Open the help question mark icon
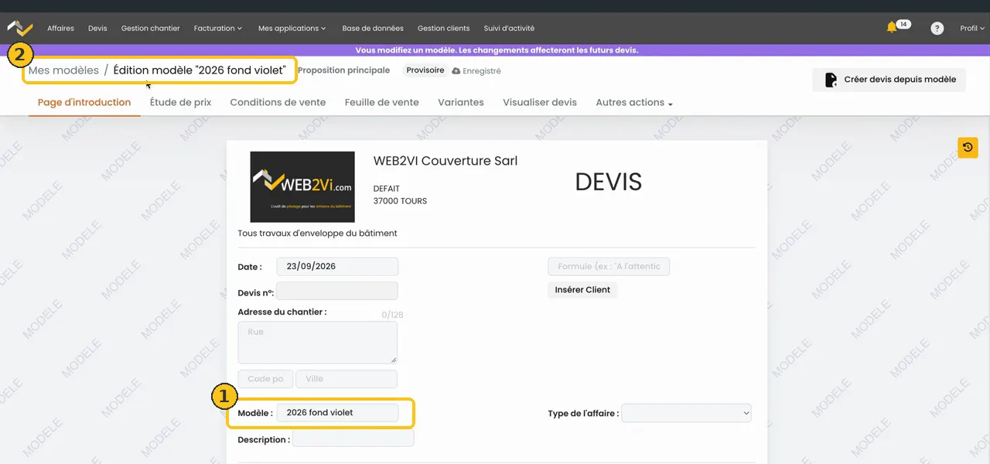 [x=937, y=28]
